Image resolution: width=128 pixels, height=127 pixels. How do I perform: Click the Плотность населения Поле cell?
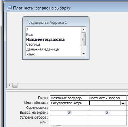[x=107, y=98]
